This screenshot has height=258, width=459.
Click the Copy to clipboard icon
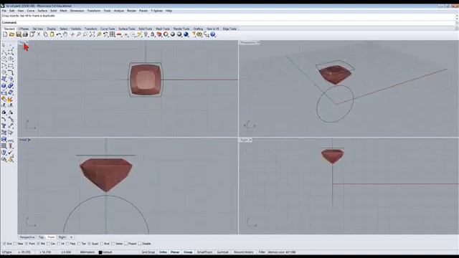pos(45,34)
